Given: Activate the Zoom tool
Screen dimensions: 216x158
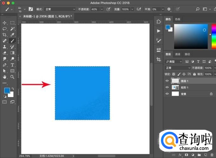Looking at the screenshot, I should point(12,77).
